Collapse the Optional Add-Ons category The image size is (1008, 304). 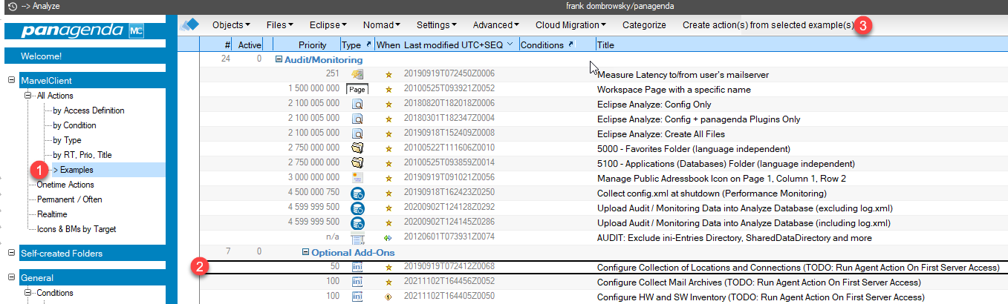click(x=305, y=252)
